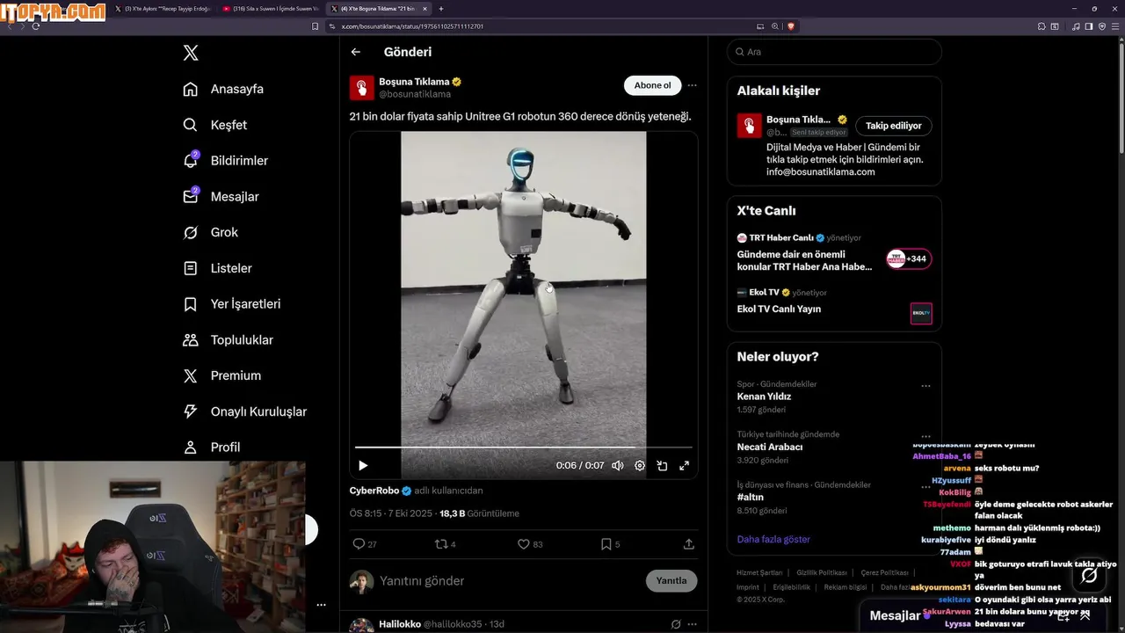
Task: Open Profil in the sidebar
Action: coord(211,447)
